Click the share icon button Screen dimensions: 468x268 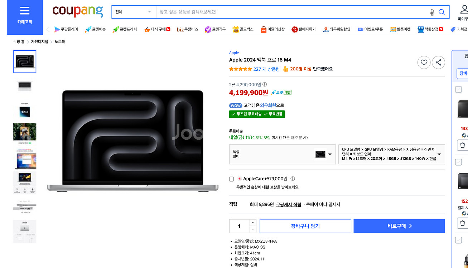pos(438,63)
